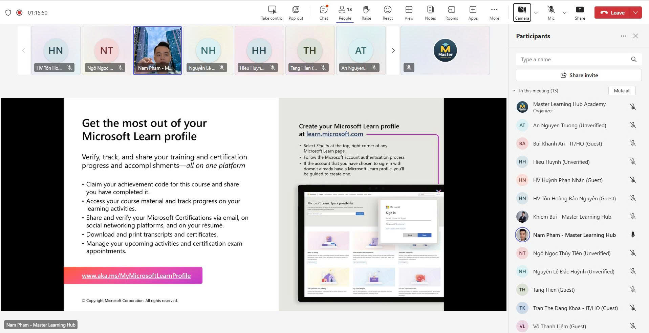
Task: Click the Mute all button
Action: 622,91
